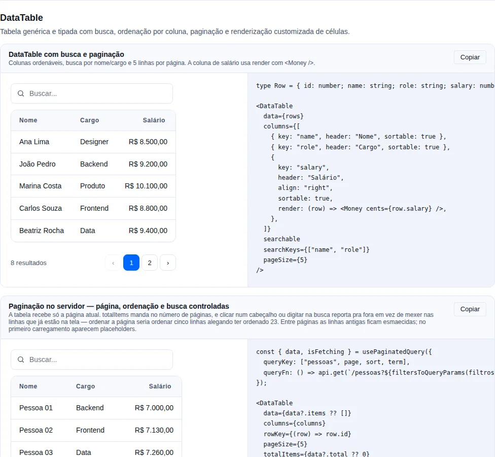Select page 1 in the pagination
This screenshot has width=495, height=457.
pyautogui.click(x=131, y=263)
